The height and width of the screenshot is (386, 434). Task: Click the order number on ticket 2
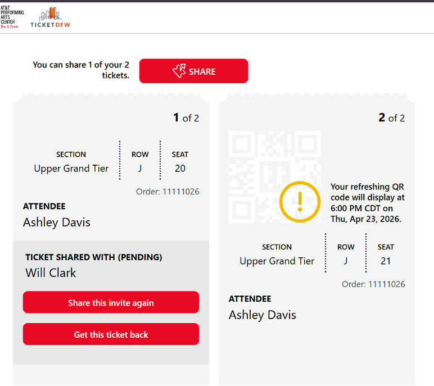tap(373, 284)
